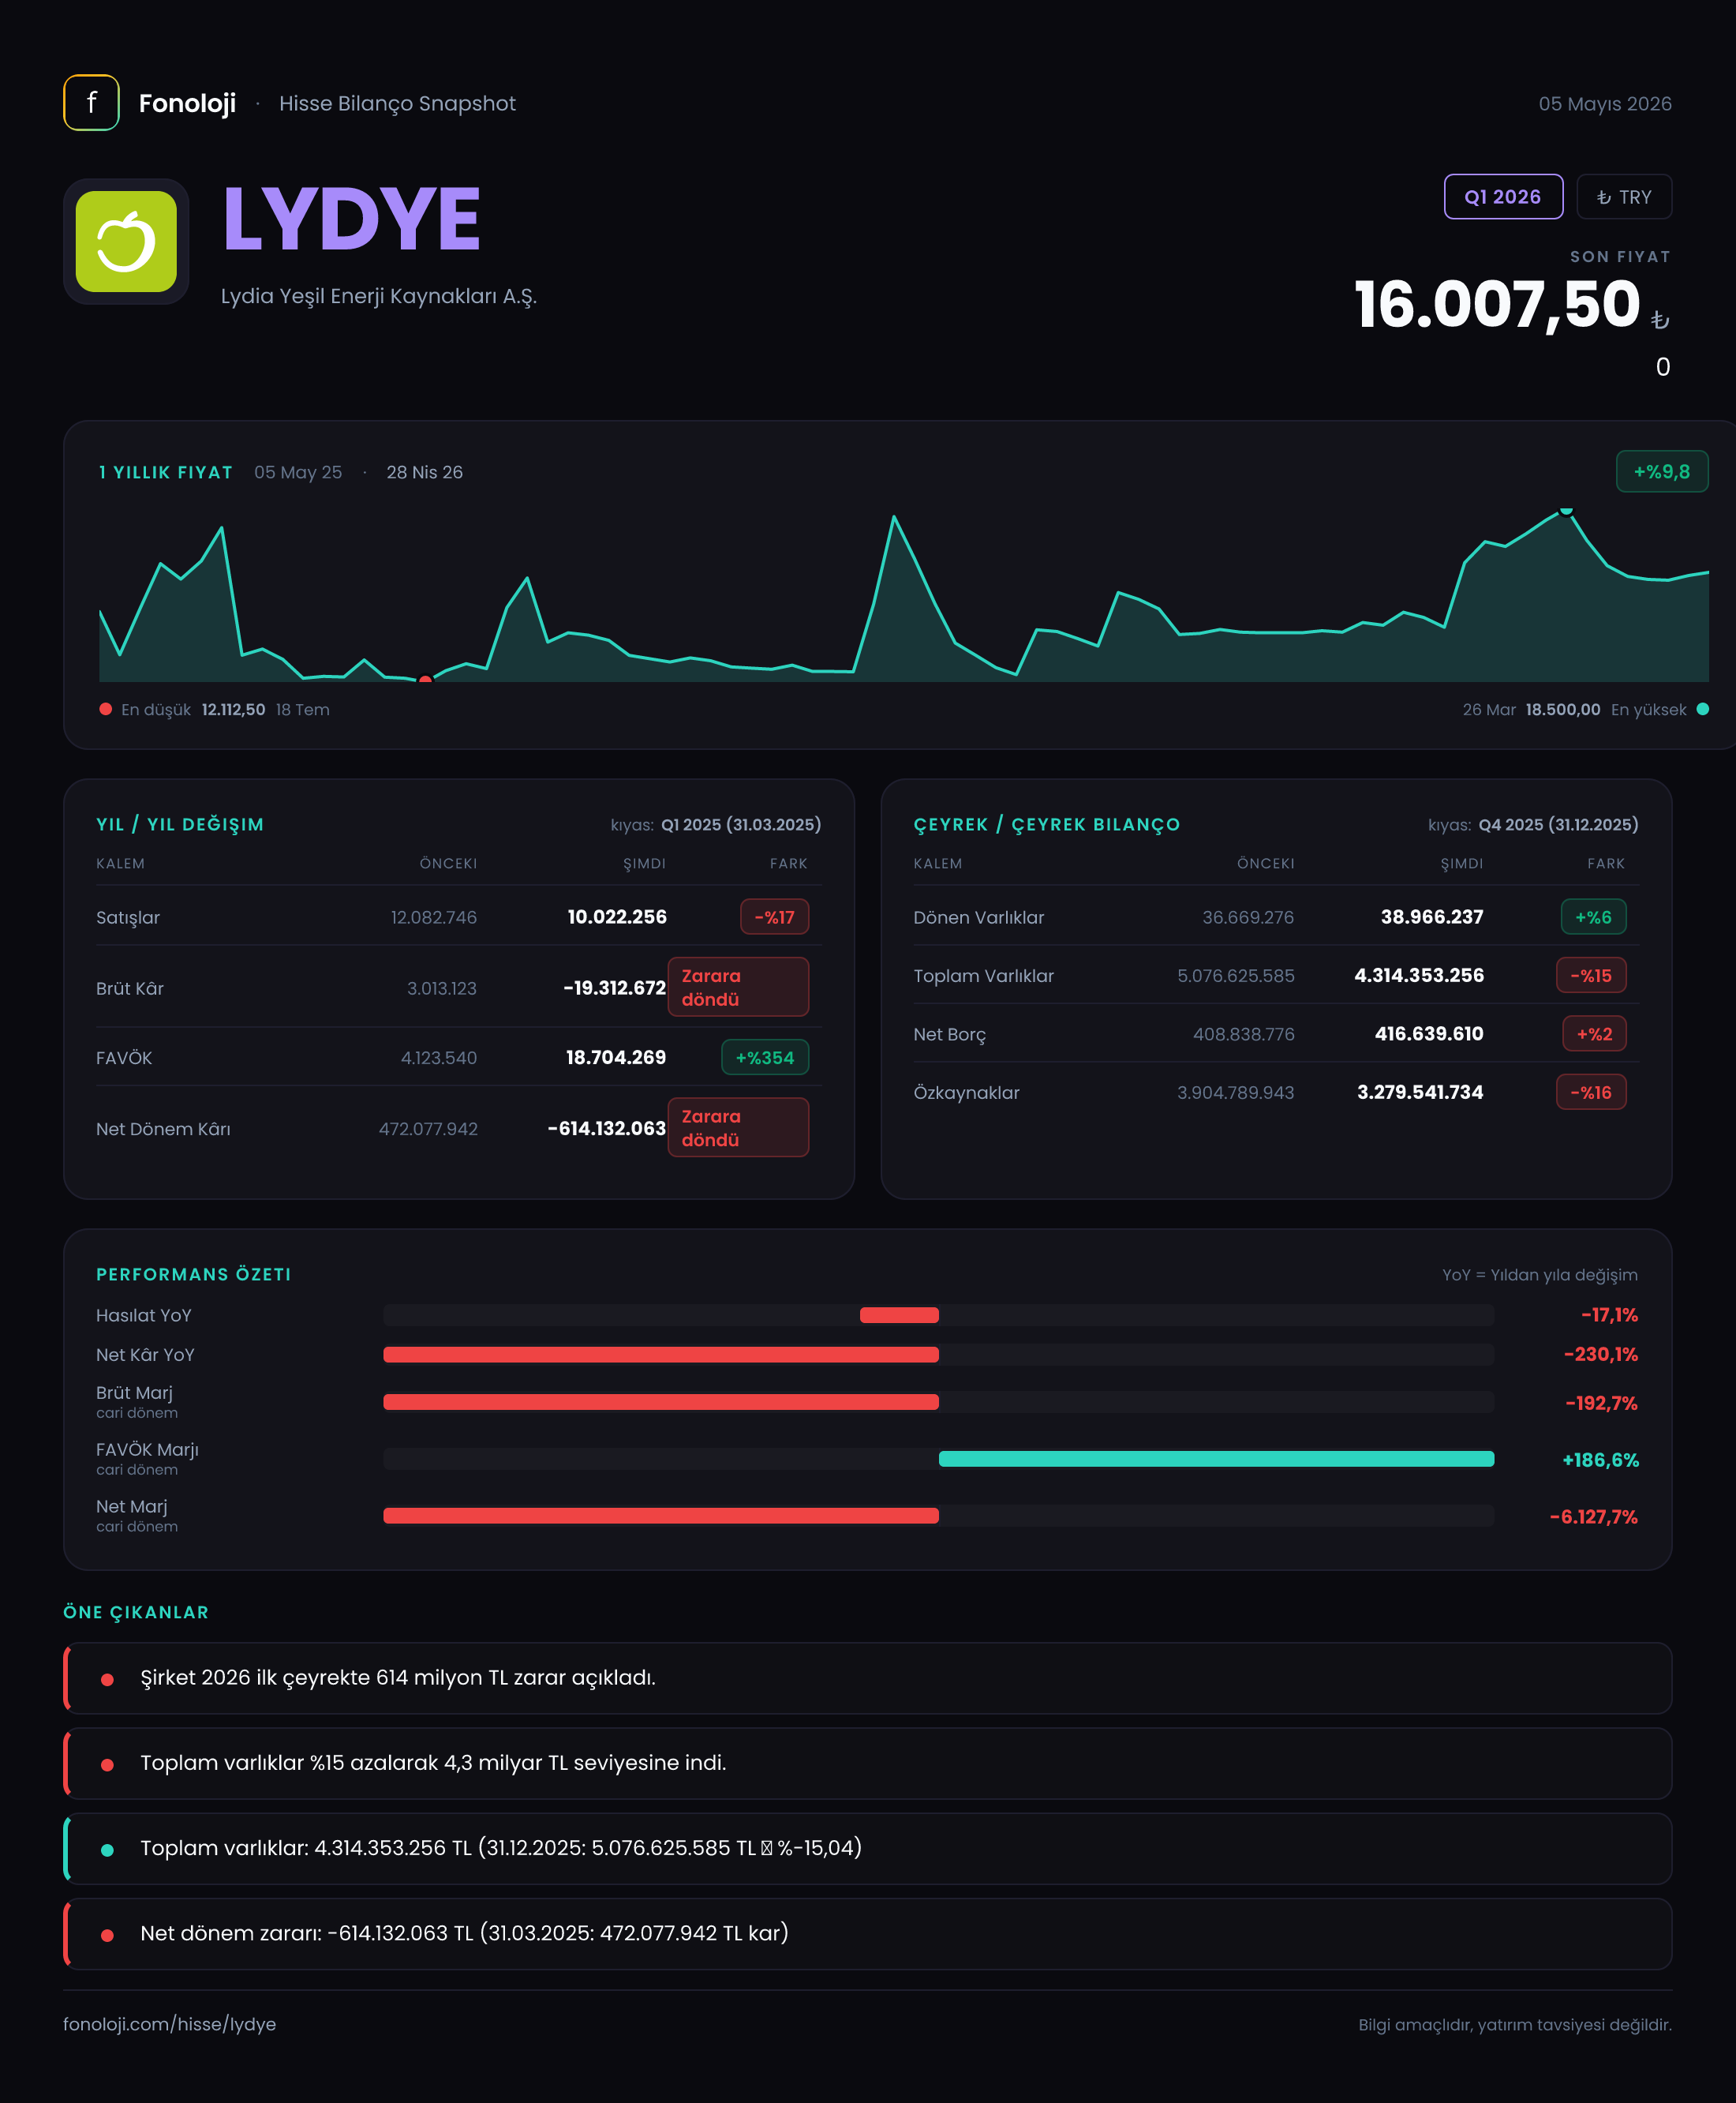This screenshot has width=1736, height=2103.
Task: Click the -17,1% Hasılat YoY value
Action: 1609,1314
